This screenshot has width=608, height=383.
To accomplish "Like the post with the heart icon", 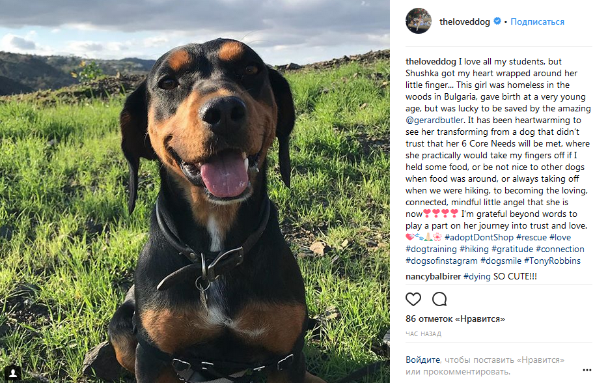I will tap(413, 299).
